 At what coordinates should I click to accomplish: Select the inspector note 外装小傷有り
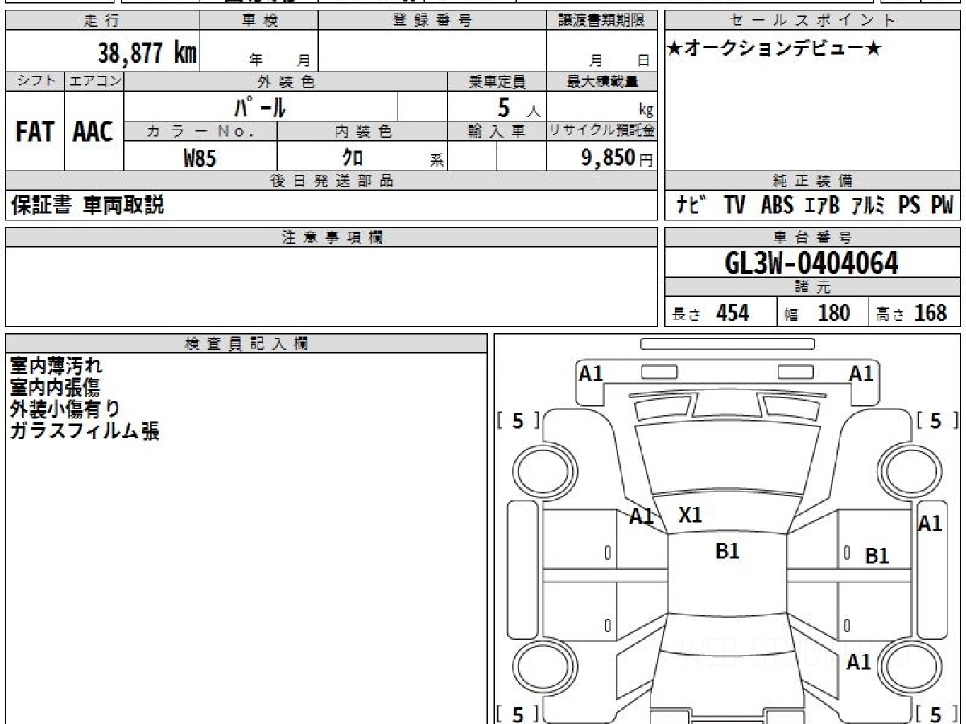[x=66, y=409]
